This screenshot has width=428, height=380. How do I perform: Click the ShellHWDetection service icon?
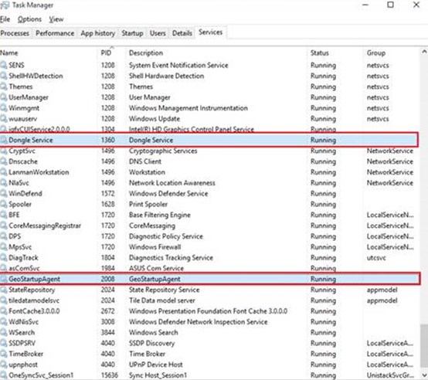point(4,76)
